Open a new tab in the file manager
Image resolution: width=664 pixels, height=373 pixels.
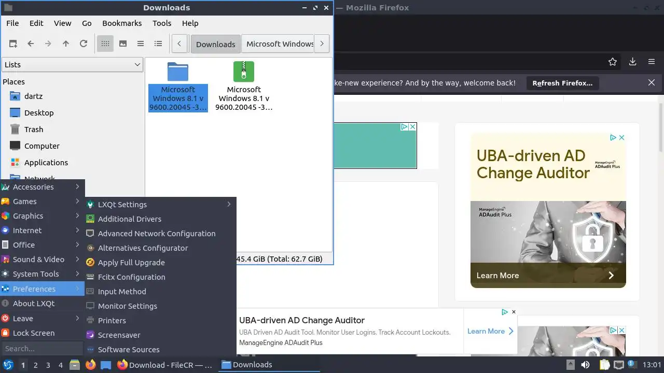coord(13,44)
